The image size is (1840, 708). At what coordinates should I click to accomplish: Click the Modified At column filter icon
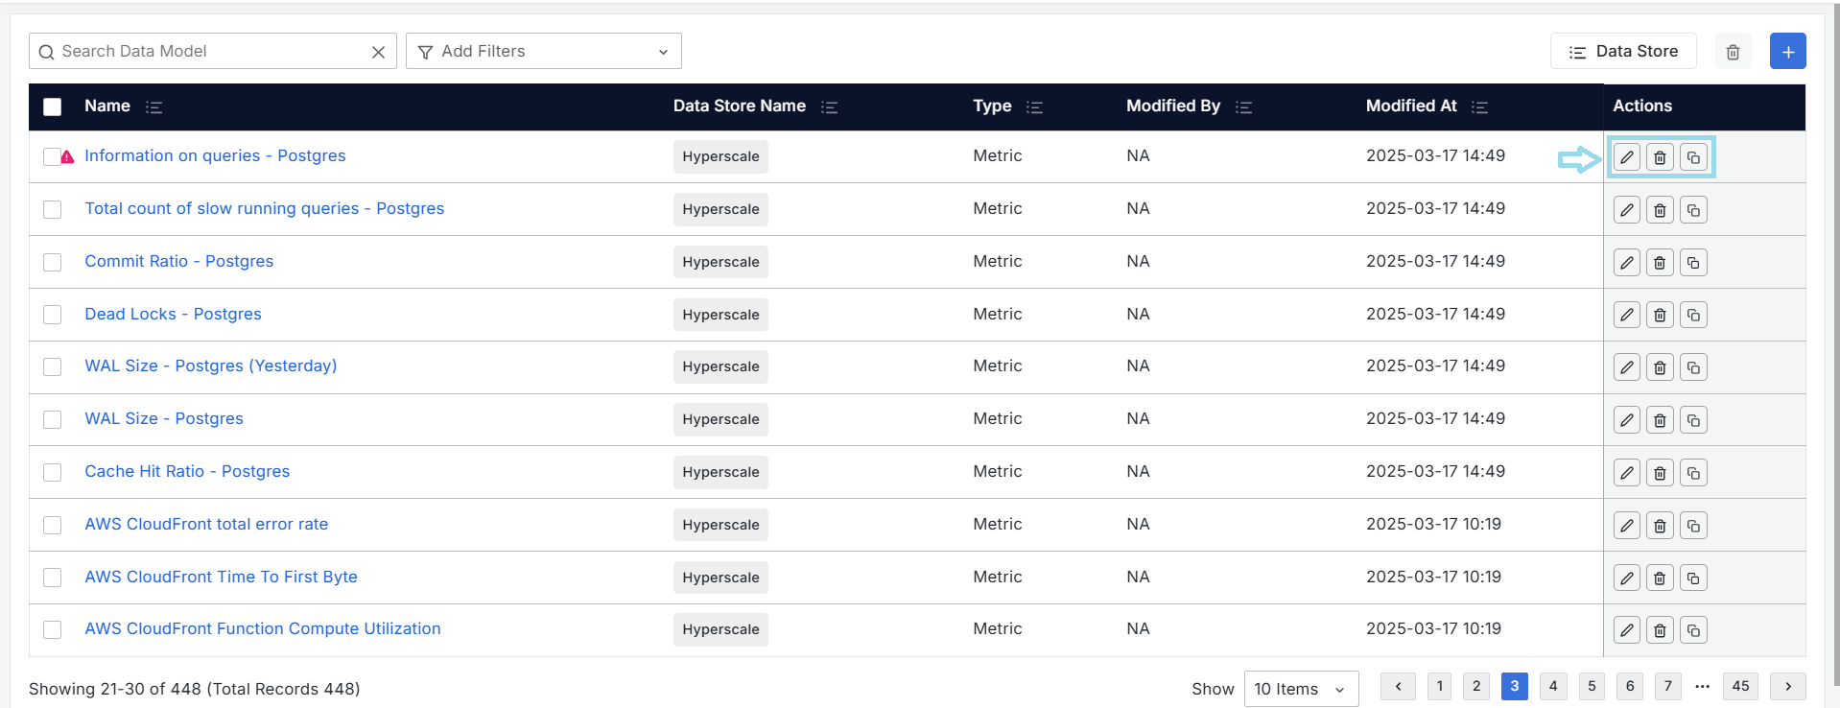coord(1479,107)
